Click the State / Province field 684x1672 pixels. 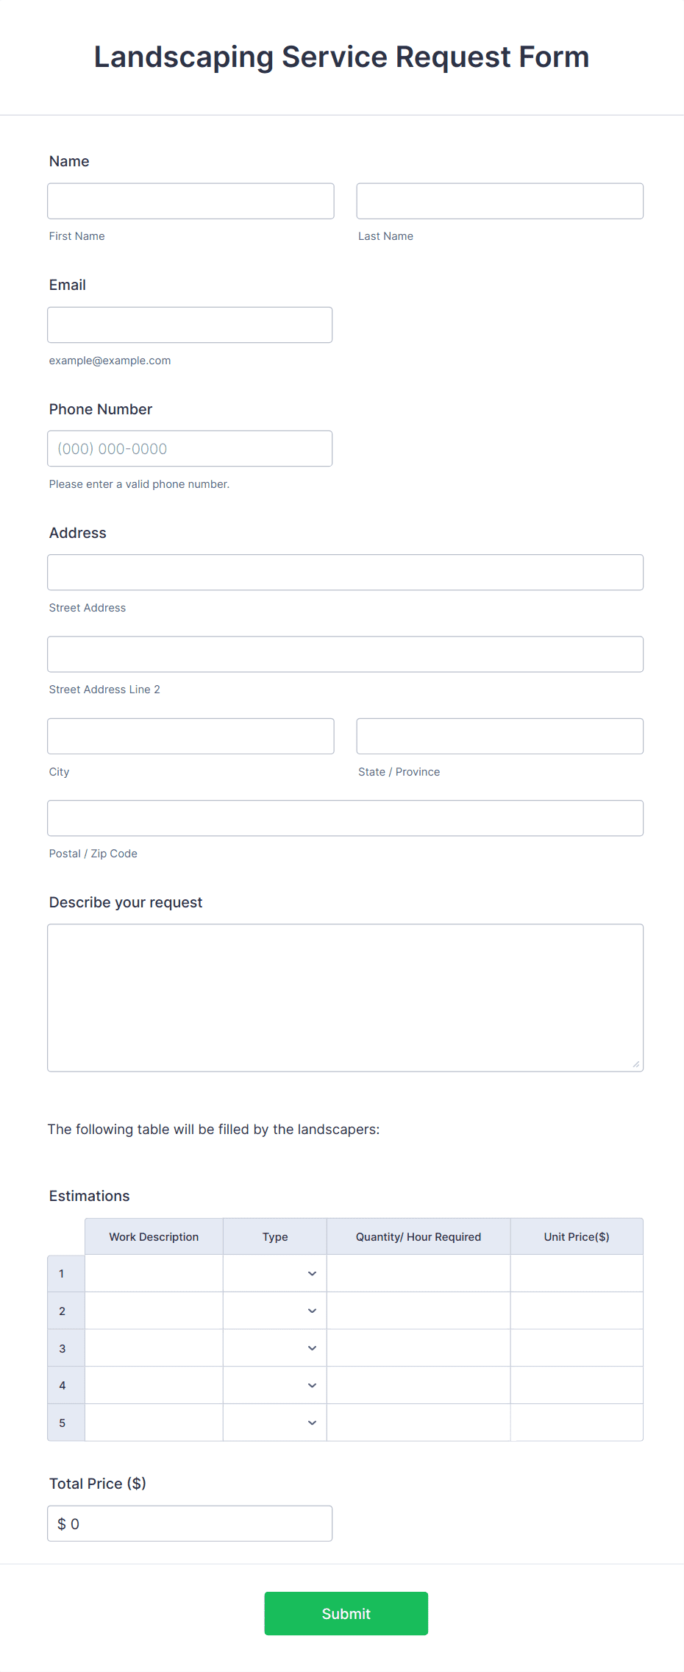click(499, 735)
